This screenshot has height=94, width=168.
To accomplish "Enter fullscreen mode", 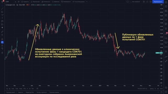I will (147, 2).
